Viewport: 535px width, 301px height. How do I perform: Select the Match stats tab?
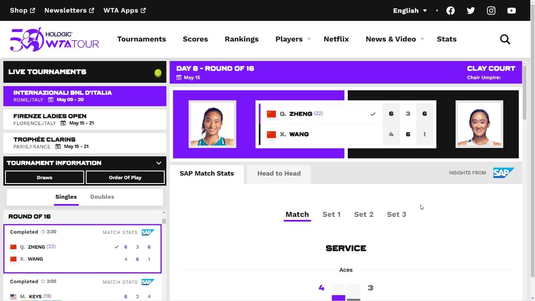point(297,214)
